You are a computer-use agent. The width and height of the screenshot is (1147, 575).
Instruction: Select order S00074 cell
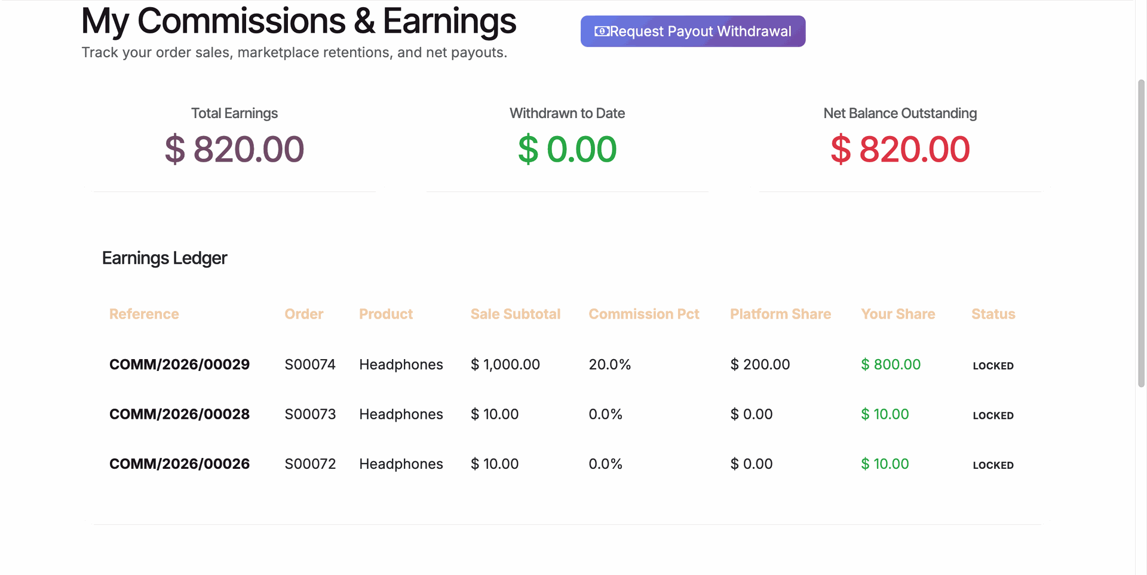tap(310, 364)
